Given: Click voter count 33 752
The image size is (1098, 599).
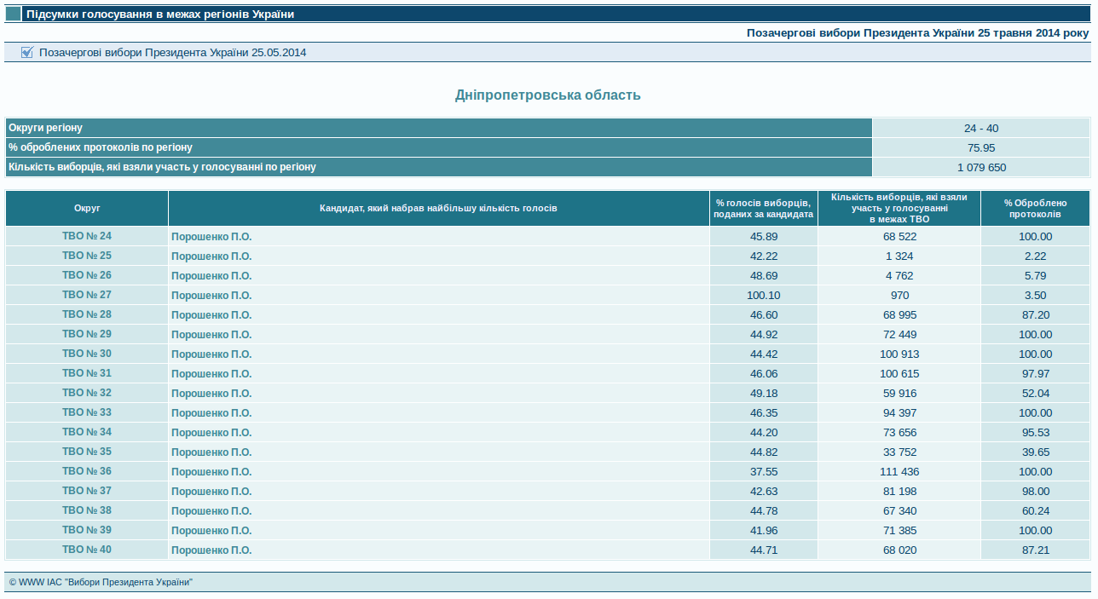Looking at the screenshot, I should (x=899, y=452).
